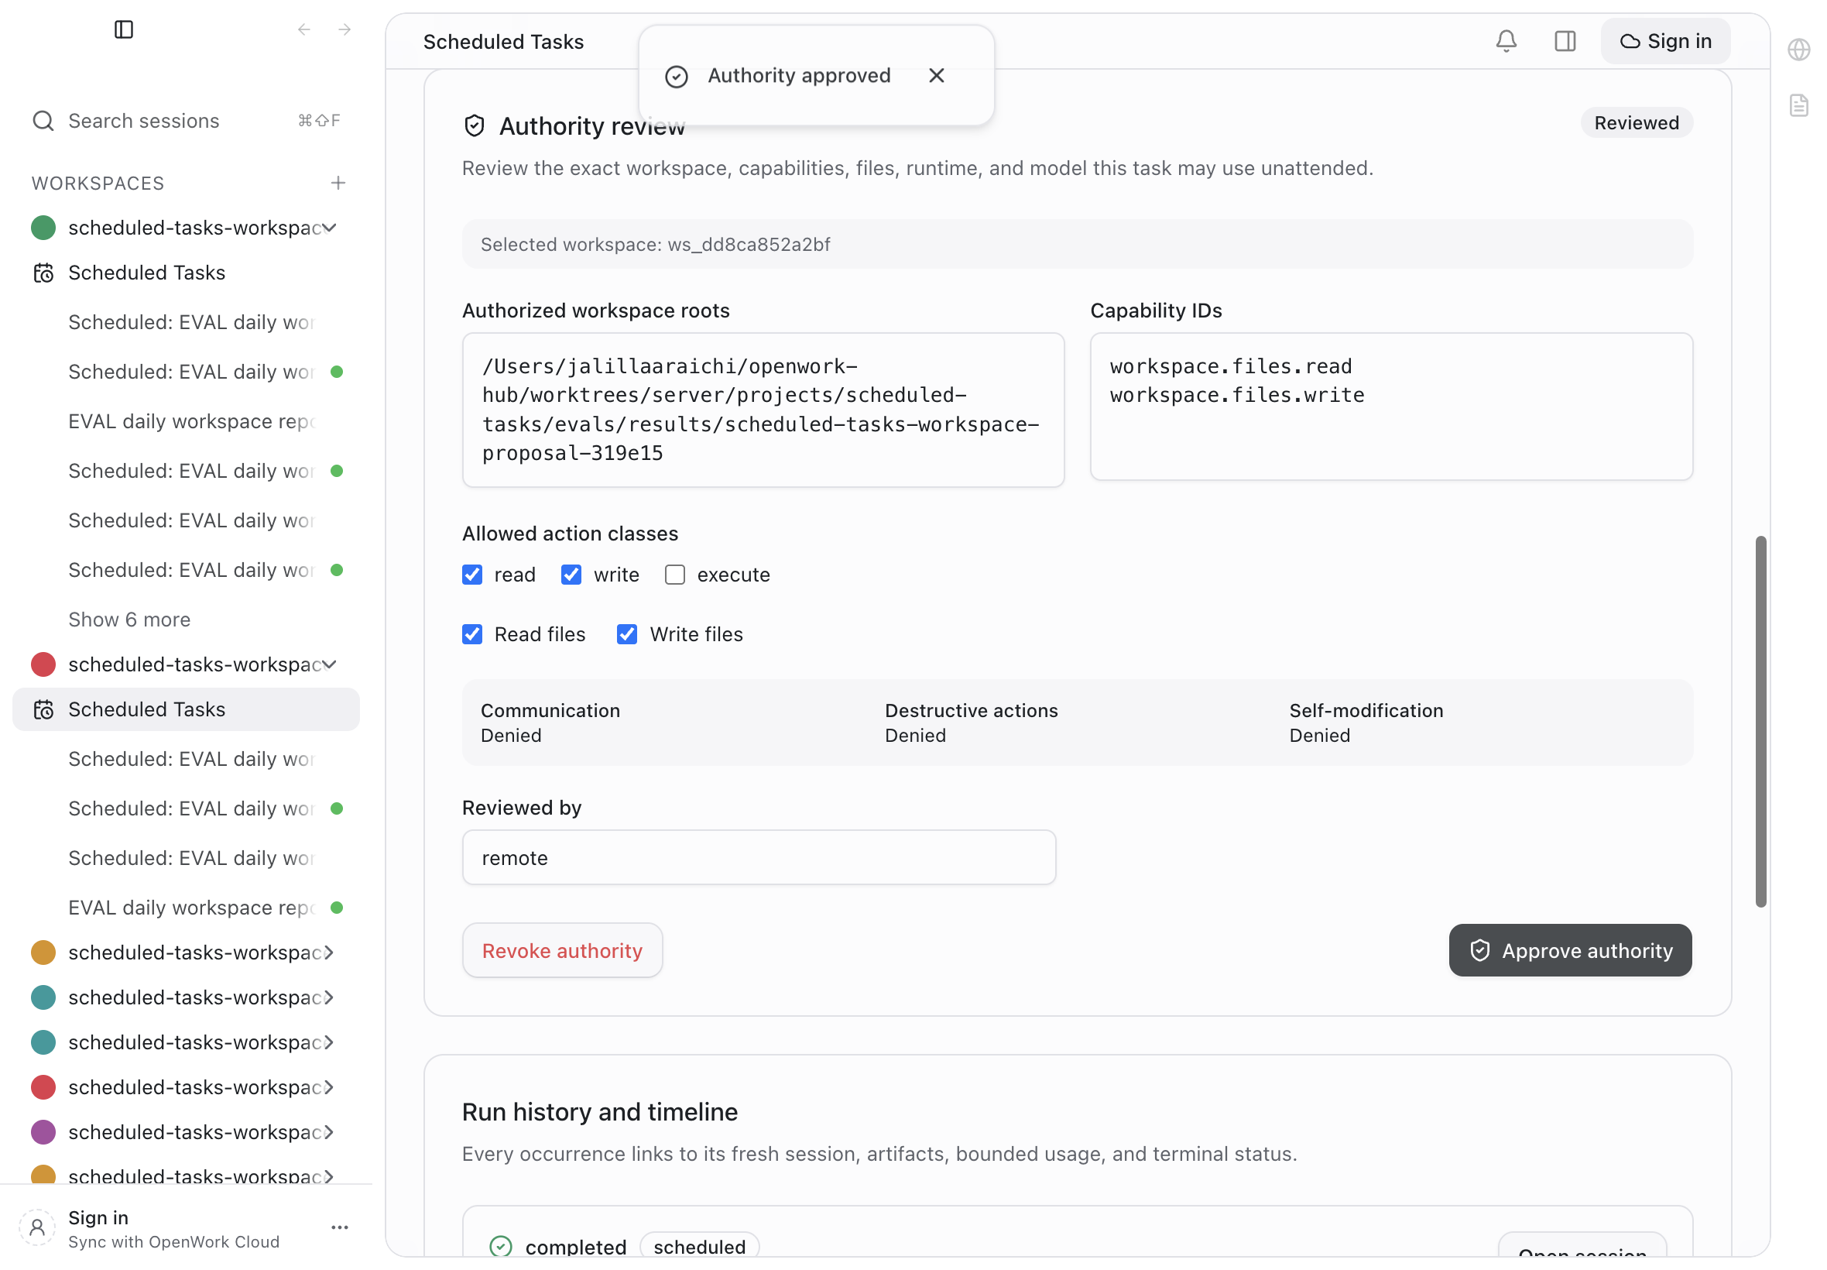
Task: Click Revoke authority button
Action: coord(562,950)
